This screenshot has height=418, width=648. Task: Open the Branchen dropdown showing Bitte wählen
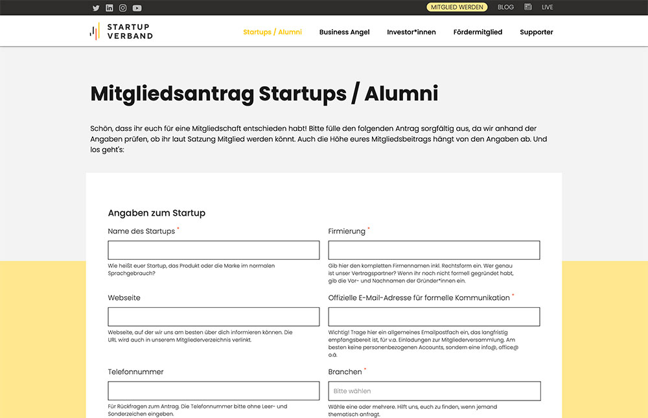(434, 391)
